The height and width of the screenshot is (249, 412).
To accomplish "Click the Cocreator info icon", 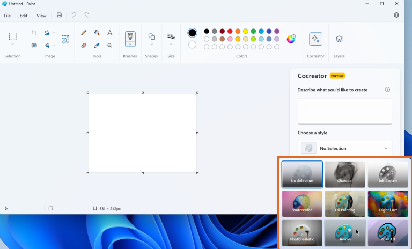I will pyautogui.click(x=387, y=90).
